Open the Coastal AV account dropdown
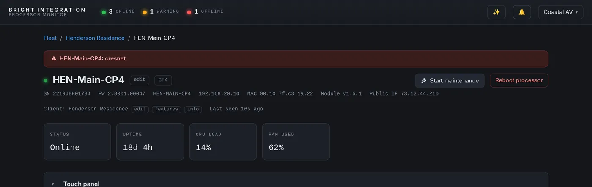592x187 pixels. [x=560, y=12]
